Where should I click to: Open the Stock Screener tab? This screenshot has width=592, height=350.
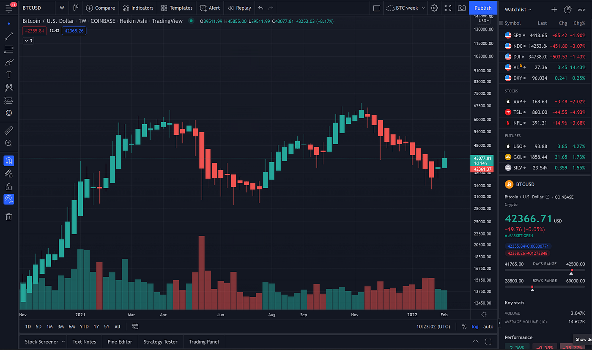[x=41, y=342]
